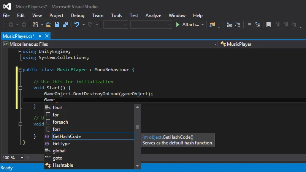The image size is (306, 172).
Task: Click the Attach... button label
Action: click(191, 25)
